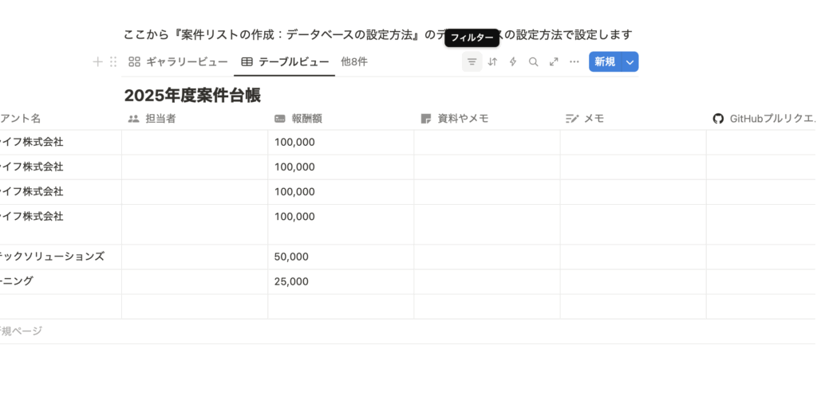Click the GitHubプルリクエスト column header

point(762,118)
